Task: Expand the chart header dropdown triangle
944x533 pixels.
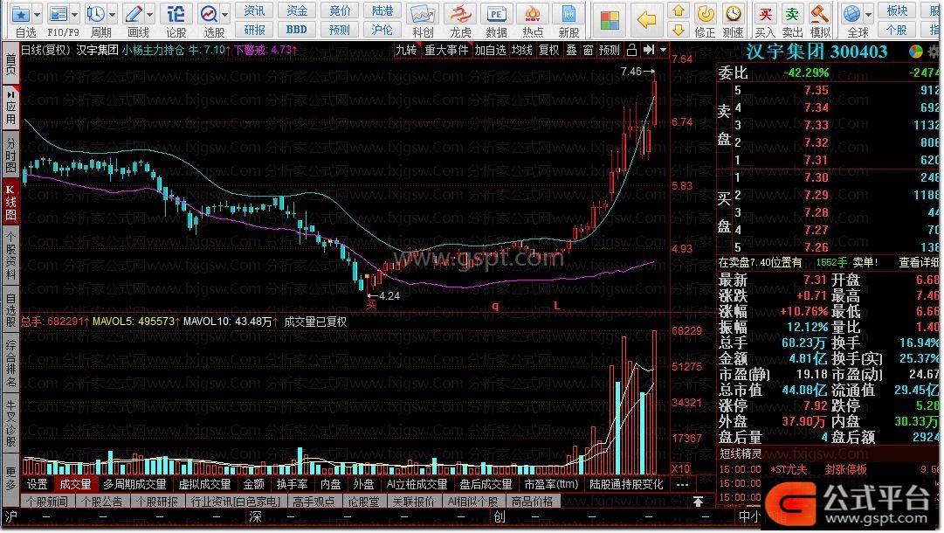Action: (x=664, y=50)
